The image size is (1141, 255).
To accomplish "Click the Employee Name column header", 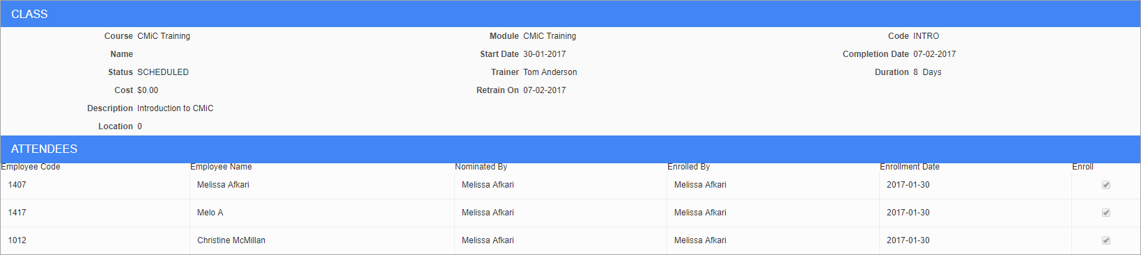I will 221,167.
